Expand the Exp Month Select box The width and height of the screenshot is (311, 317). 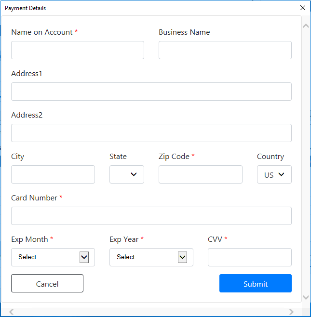[53, 257]
